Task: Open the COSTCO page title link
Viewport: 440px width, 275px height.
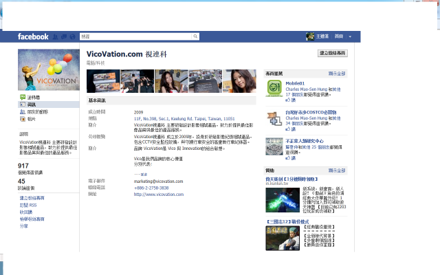Action: (311, 112)
